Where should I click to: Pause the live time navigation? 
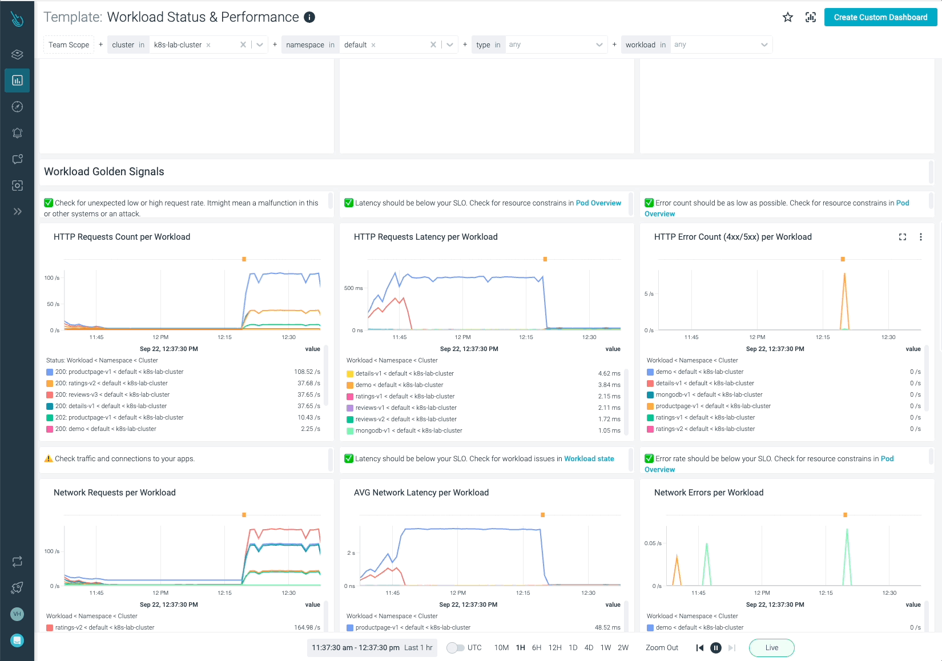(x=715, y=648)
